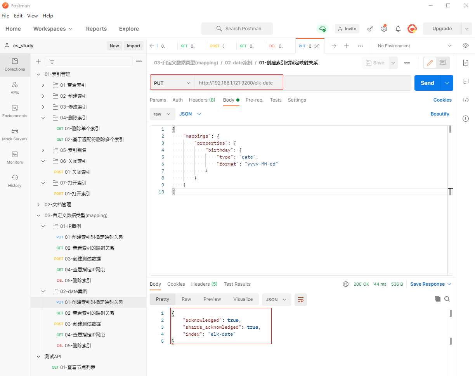
Task: Open the code snippet icon in right sidebar
Action: coord(465,100)
